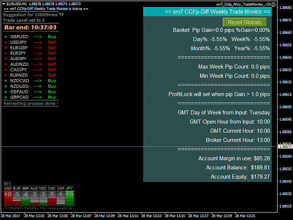Click the green arrow in the GBPAUD row
Image resolution: width=293 pixels, height=220 pixels.
pyautogui.click(x=38, y=92)
